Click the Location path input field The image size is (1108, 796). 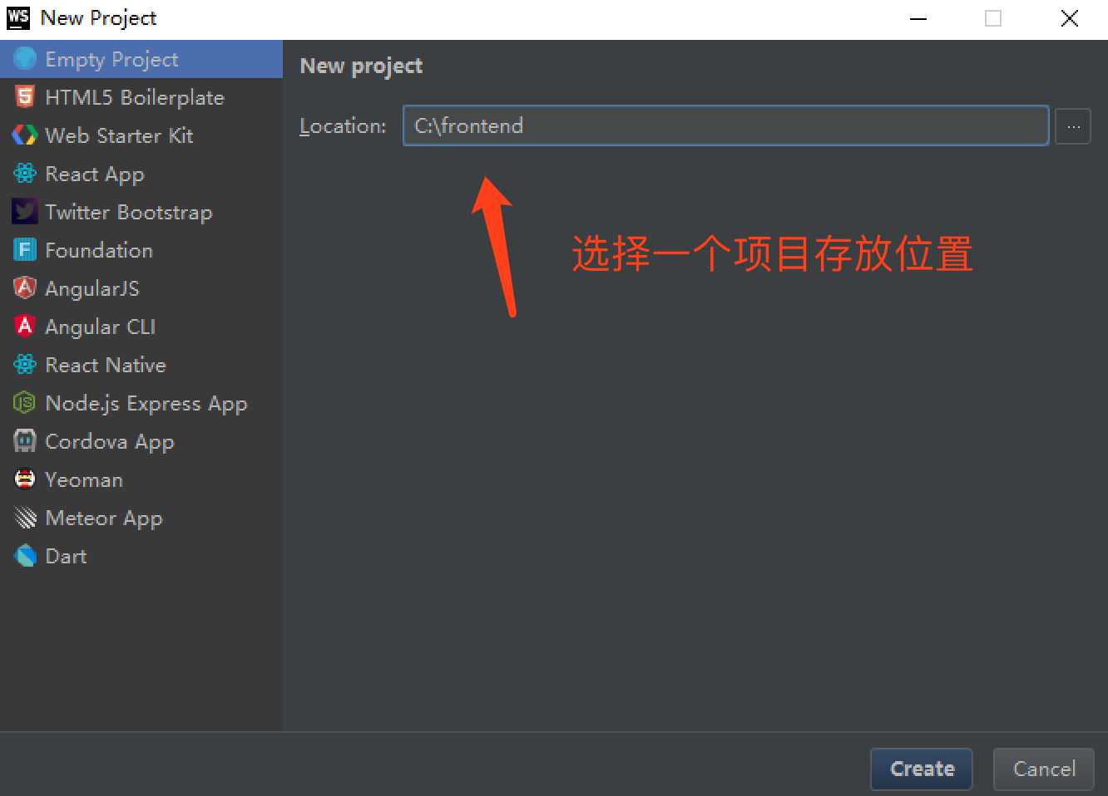pyautogui.click(x=725, y=125)
